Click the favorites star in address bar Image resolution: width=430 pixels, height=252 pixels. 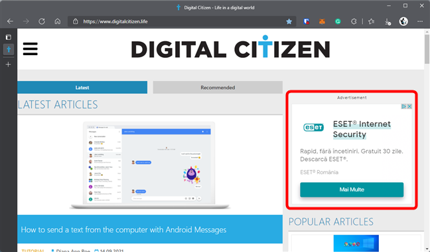(x=289, y=21)
